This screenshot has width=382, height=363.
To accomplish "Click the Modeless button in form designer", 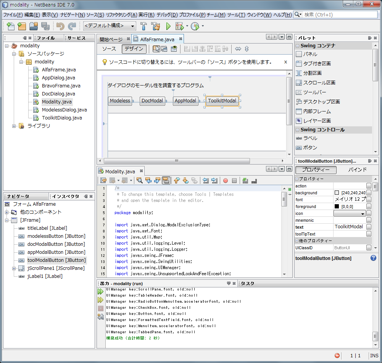I will pos(120,101).
